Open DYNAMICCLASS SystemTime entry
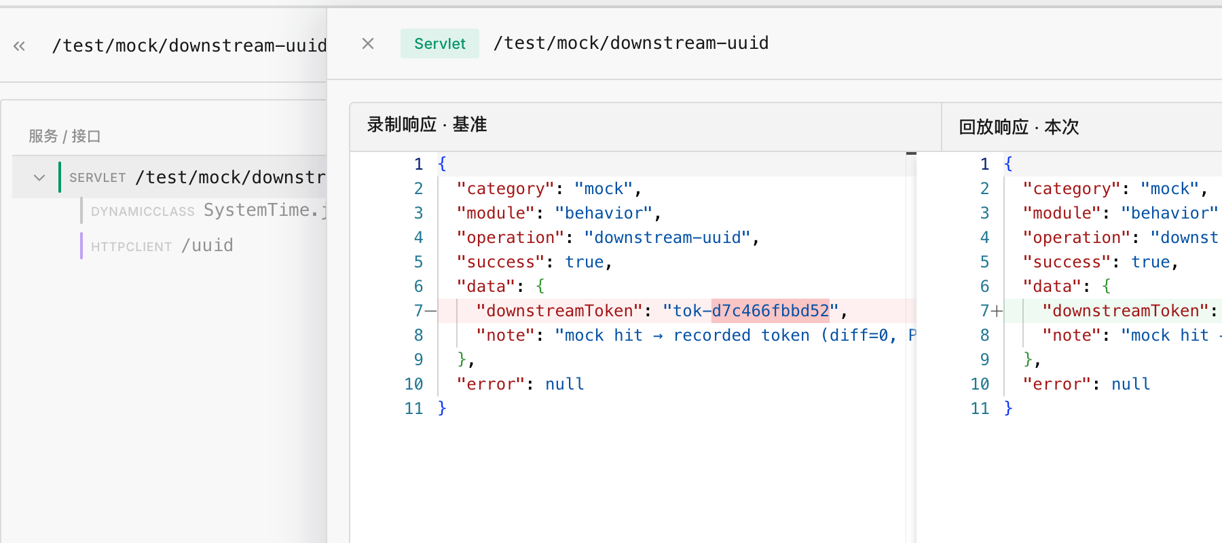The height and width of the screenshot is (543, 1222). 204,210
